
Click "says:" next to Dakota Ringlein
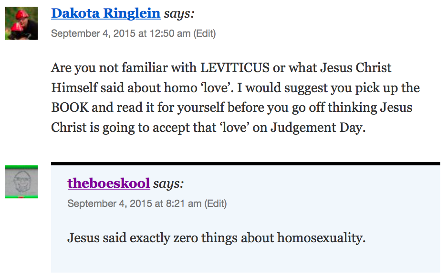[179, 13]
